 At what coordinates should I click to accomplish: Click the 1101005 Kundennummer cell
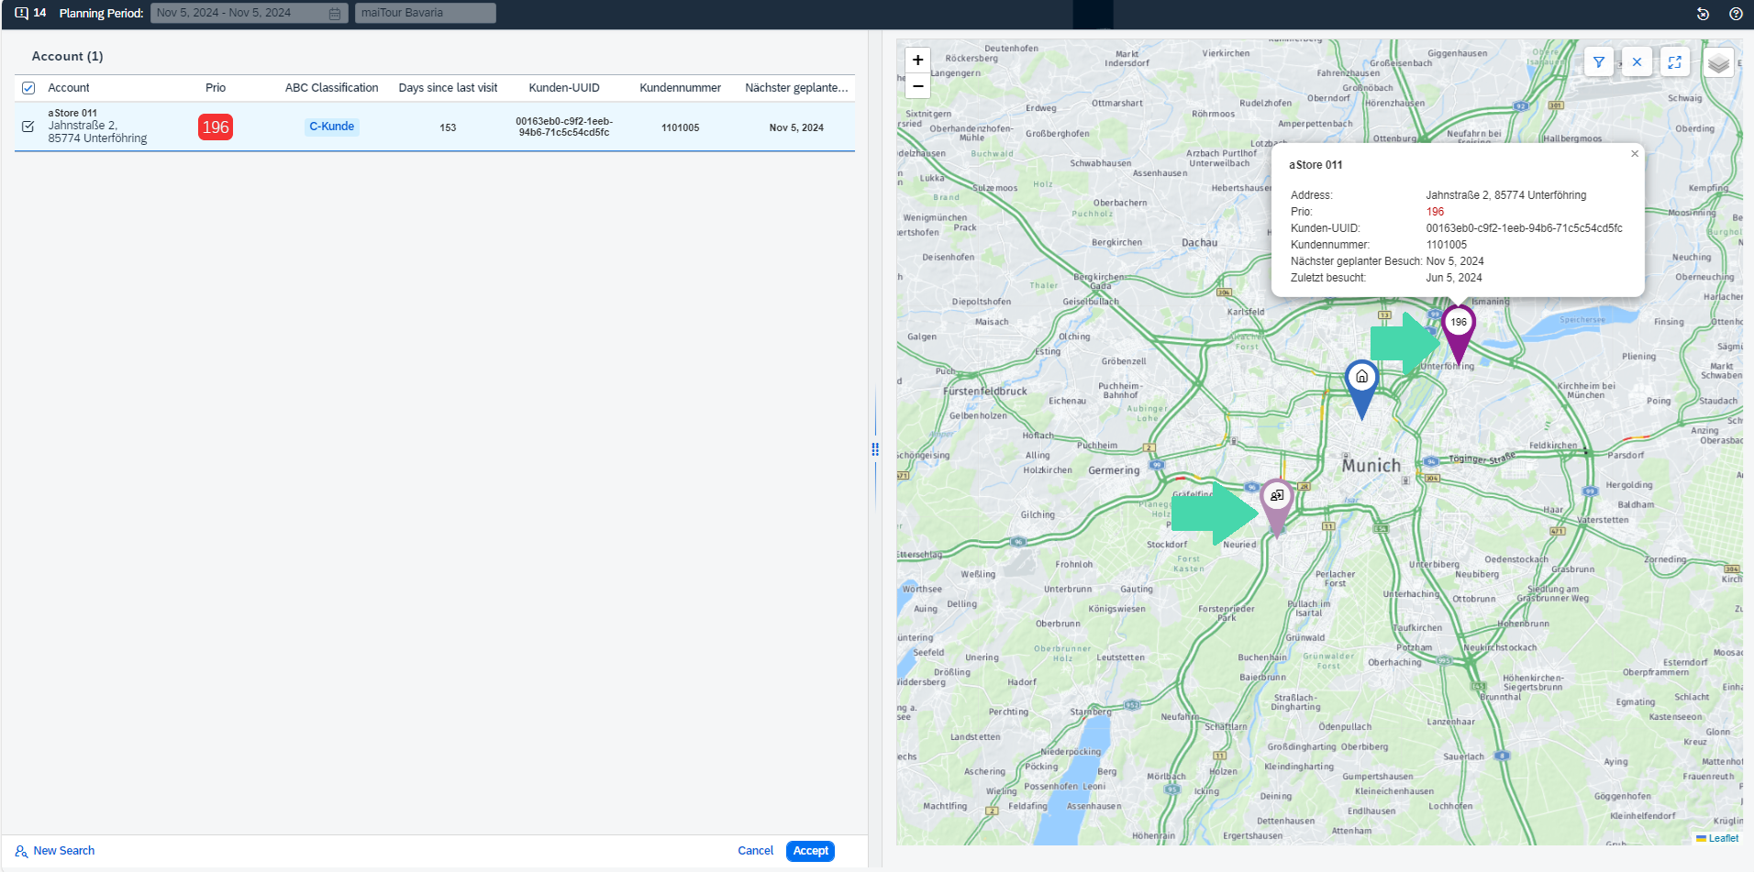(x=680, y=127)
